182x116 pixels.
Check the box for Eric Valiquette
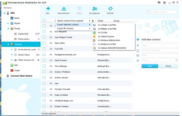(x=44, y=31)
